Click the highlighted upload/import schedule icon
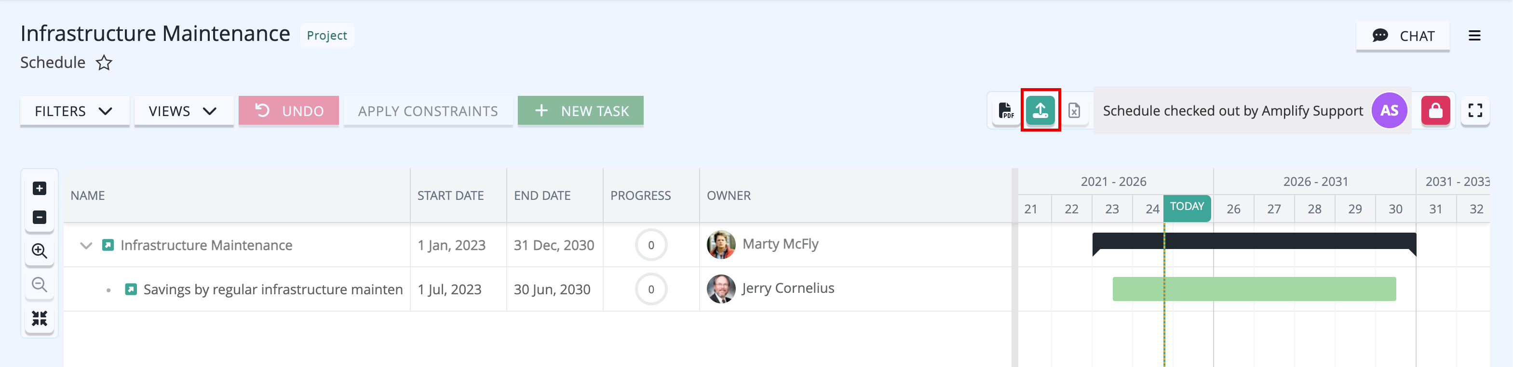Viewport: 1513px width, 367px height. click(1040, 110)
